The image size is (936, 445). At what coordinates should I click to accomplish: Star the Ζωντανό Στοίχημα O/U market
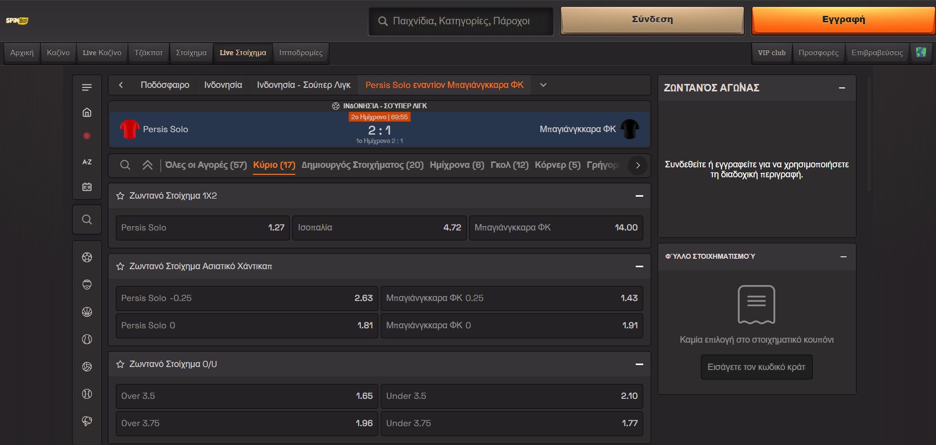(120, 364)
